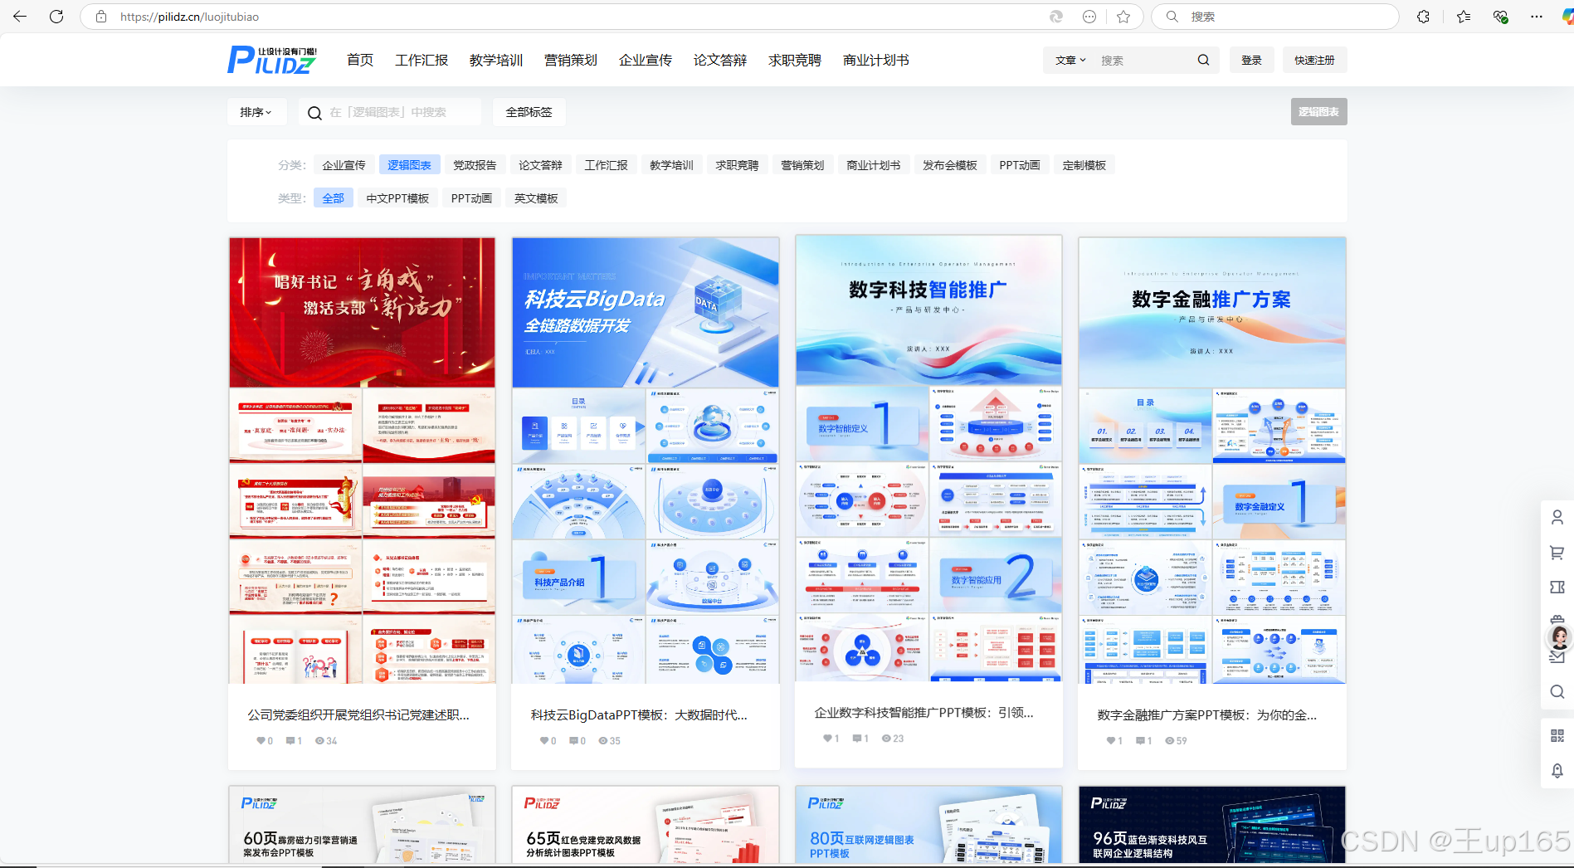1574x868 pixels.
Task: Open 营销策划 navigation menu item
Action: (571, 60)
